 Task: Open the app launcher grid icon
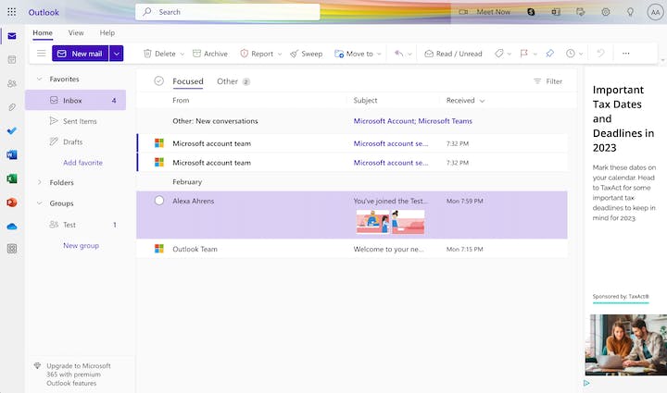11,12
